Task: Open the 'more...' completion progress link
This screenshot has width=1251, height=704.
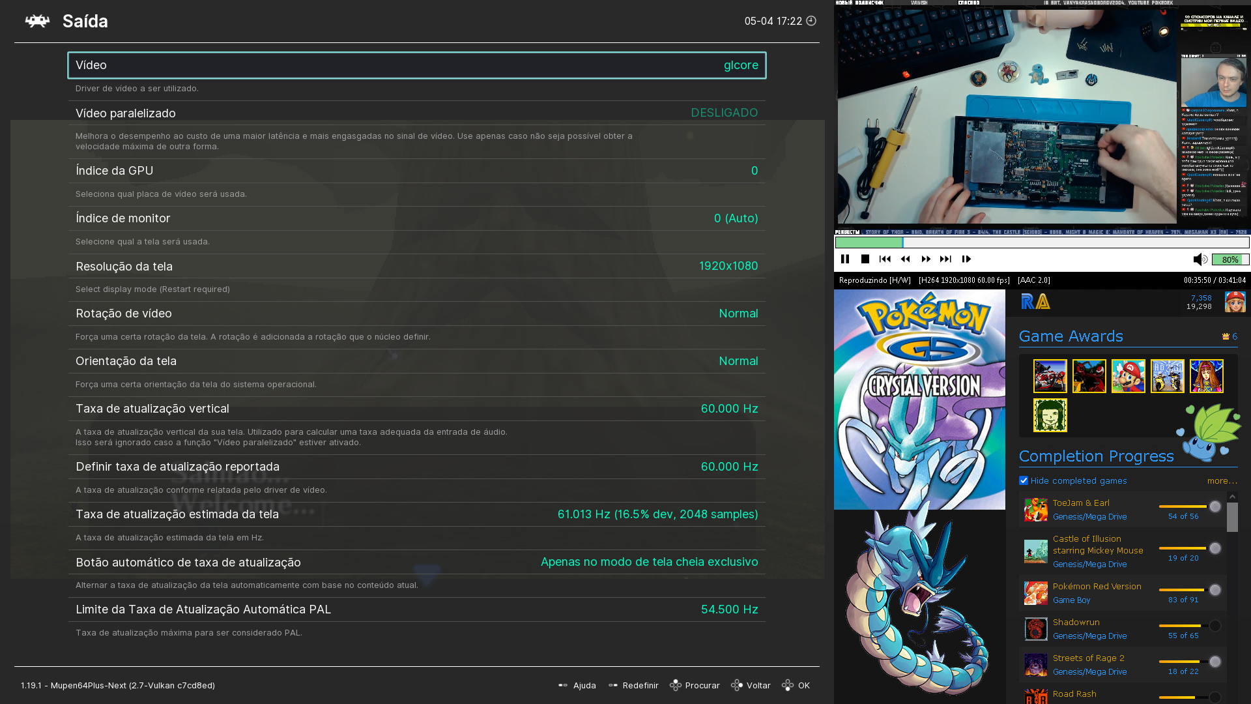Action: click(x=1222, y=480)
